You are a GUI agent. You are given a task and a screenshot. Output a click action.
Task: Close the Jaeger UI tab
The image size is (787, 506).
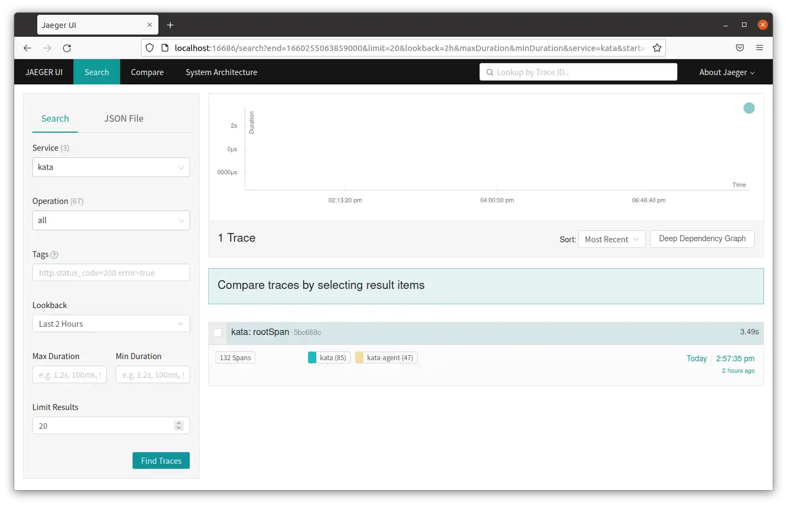click(150, 25)
